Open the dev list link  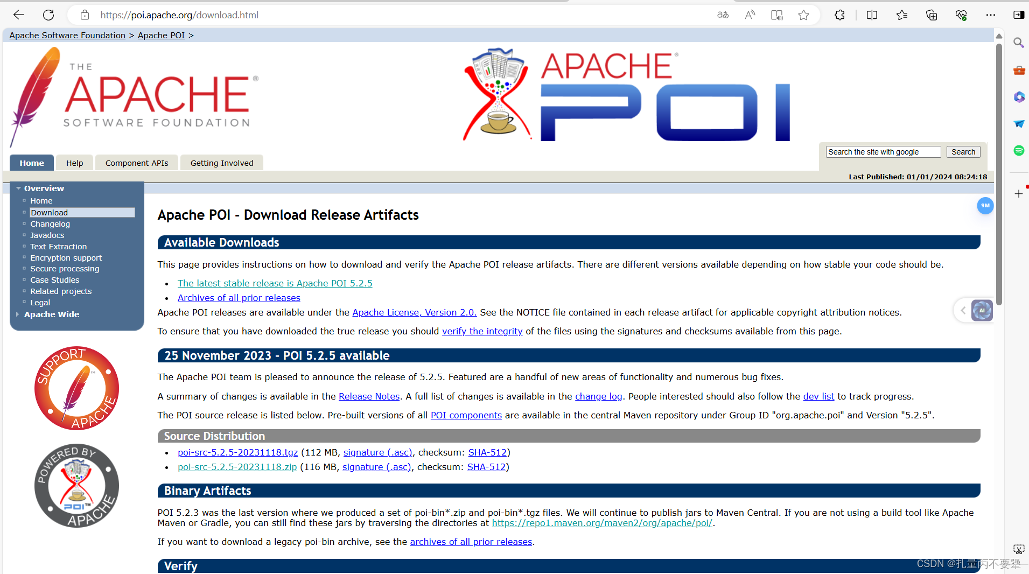tap(818, 396)
